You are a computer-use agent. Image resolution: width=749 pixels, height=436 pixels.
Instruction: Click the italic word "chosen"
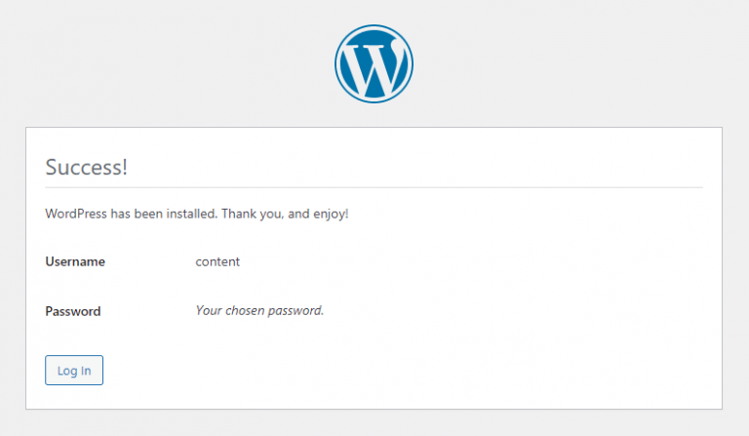click(248, 311)
